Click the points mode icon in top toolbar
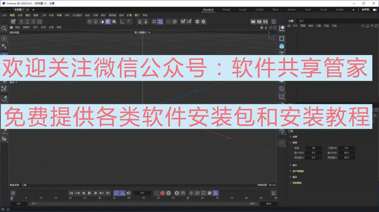 90,22
